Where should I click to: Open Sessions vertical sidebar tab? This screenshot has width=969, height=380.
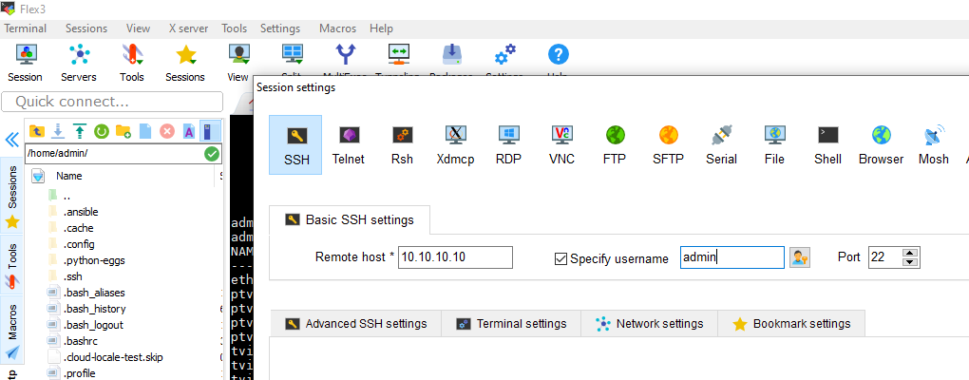(11, 195)
